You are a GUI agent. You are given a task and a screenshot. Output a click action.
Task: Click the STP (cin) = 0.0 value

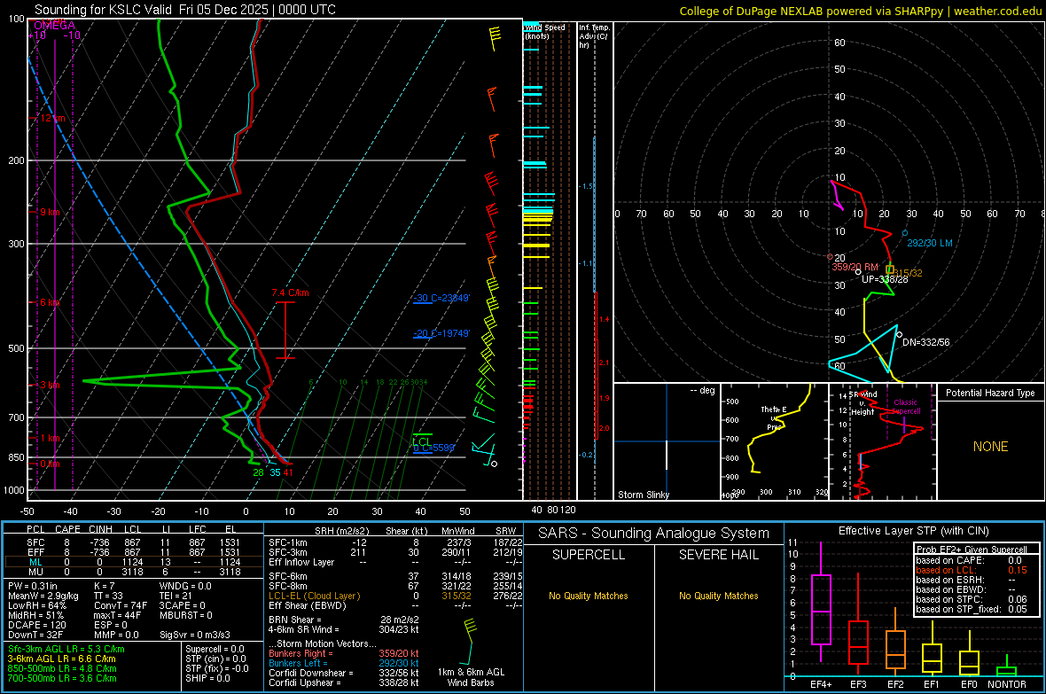(x=215, y=659)
